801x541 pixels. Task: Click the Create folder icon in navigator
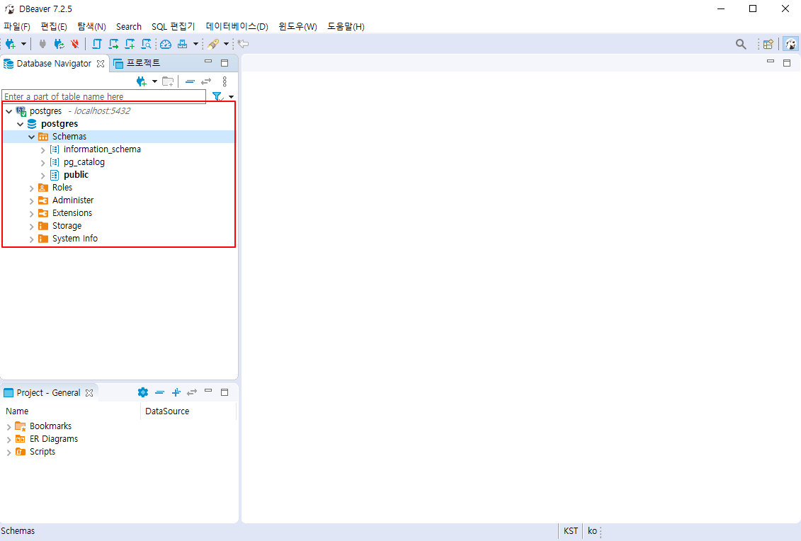pyautogui.click(x=168, y=81)
